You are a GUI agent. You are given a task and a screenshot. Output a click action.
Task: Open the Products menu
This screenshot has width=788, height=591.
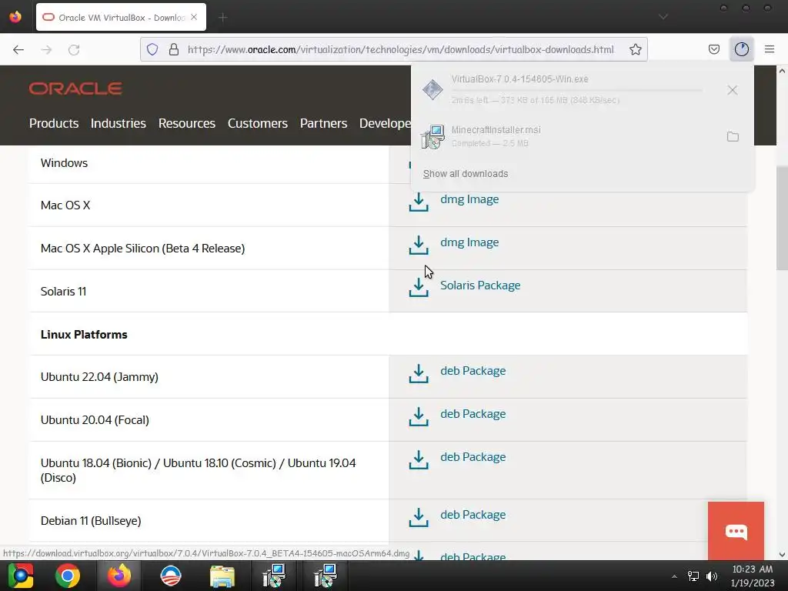[54, 123]
